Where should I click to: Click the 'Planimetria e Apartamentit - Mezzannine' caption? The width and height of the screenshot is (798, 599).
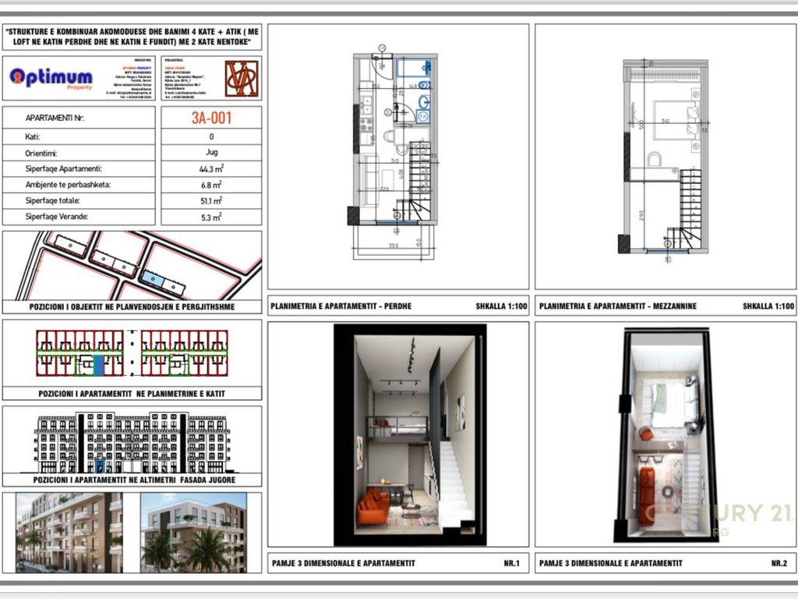[617, 307]
